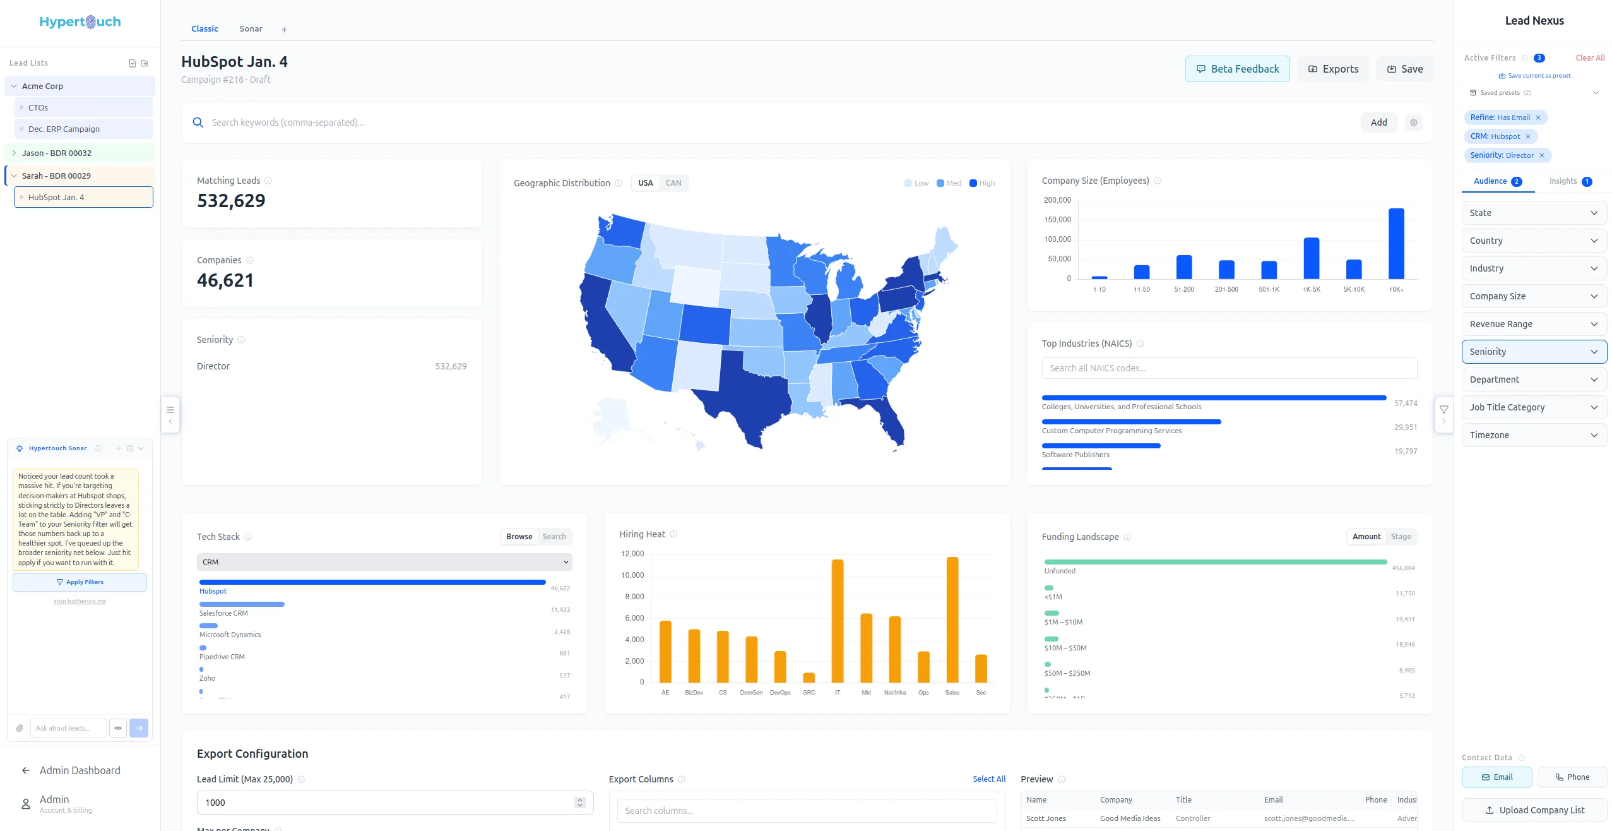
Task: Delete Sonar conversation with trash icon
Action: coord(130,448)
